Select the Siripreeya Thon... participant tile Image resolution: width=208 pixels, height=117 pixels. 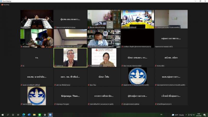click(x=70, y=96)
